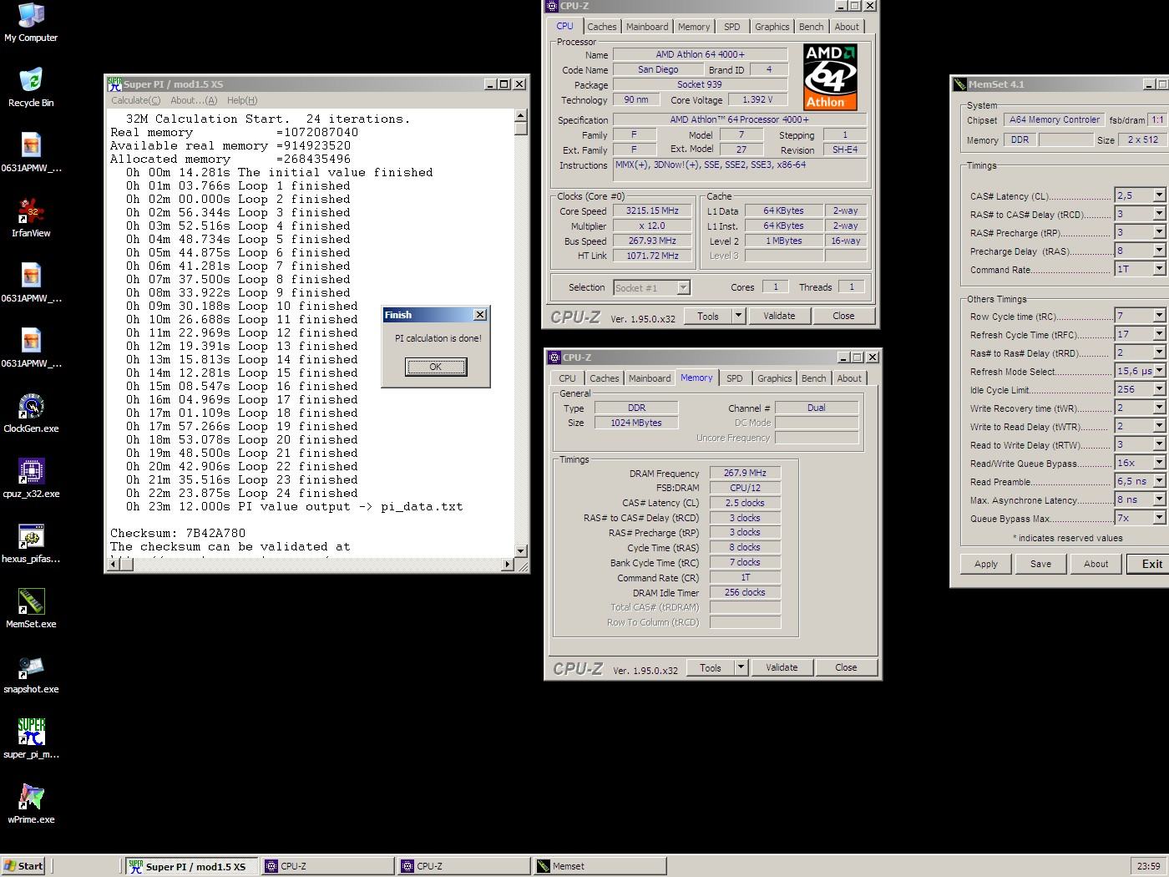Open the ClockGen.exe desktop shortcut

[x=31, y=413]
